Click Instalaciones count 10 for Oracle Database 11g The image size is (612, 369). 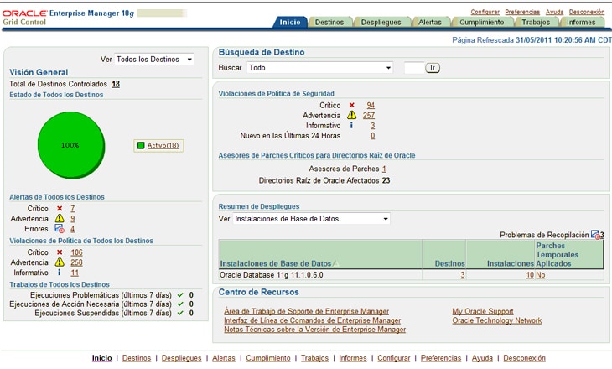[x=530, y=275]
